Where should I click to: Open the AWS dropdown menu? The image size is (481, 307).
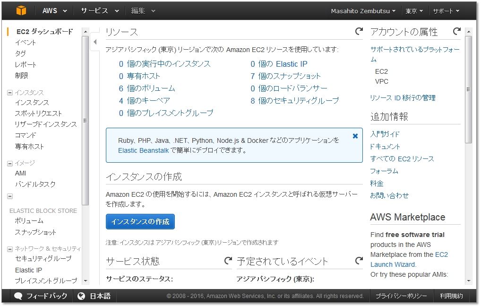pyautogui.click(x=55, y=11)
